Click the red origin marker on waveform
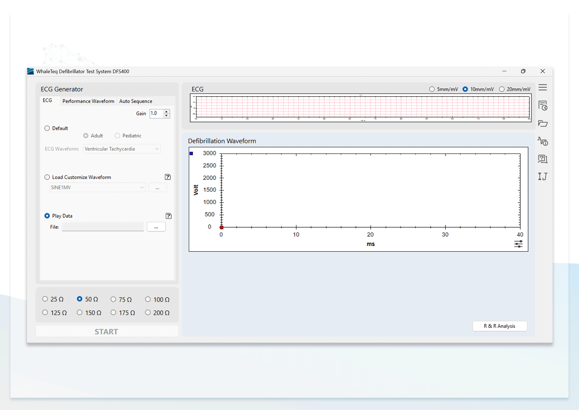Screen dimensions: 579x410 point(221,227)
